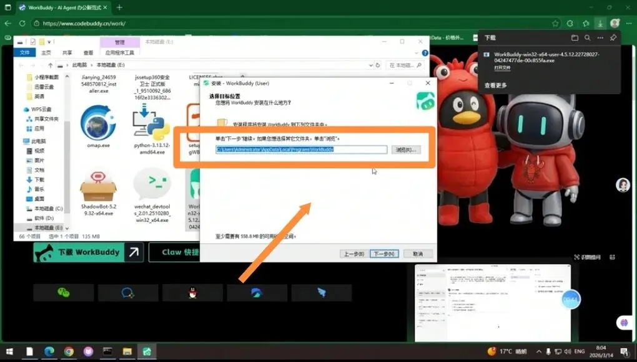This screenshot has width=637, height=362.
Task: Cancel the WorkBuddy installer with 取消
Action: click(418, 254)
